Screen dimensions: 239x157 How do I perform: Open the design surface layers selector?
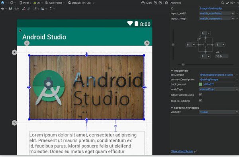3,3
